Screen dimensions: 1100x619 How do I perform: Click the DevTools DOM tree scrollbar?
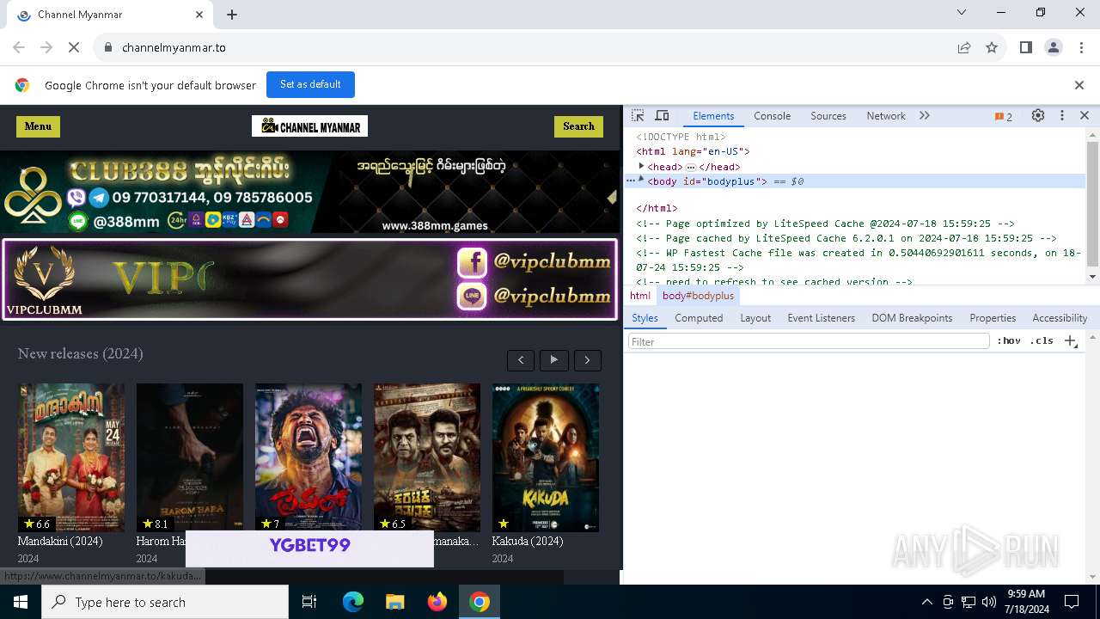tap(1093, 203)
